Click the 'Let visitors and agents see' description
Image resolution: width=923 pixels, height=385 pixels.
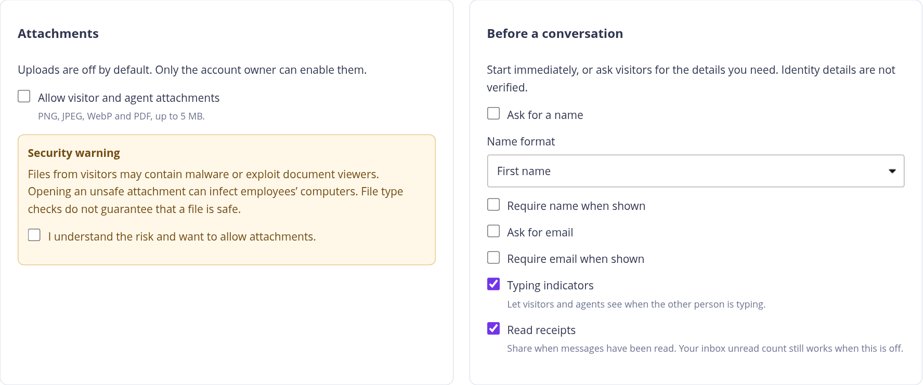click(x=636, y=304)
